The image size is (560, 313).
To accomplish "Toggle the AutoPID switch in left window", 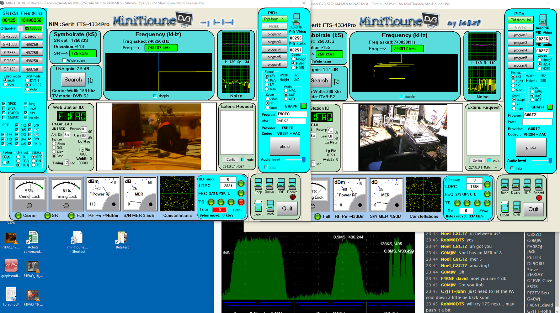I will (296, 19).
